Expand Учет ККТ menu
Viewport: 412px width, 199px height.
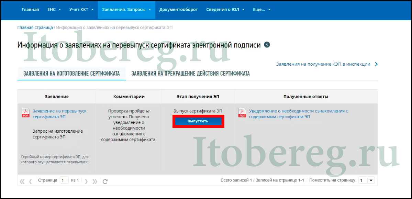pyautogui.click(x=81, y=10)
